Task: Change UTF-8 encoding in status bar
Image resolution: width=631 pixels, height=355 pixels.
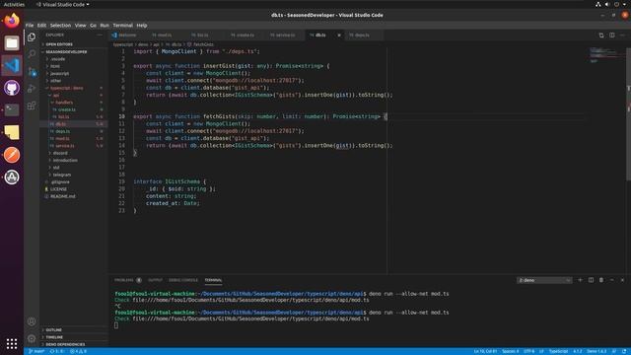Action: (x=528, y=351)
